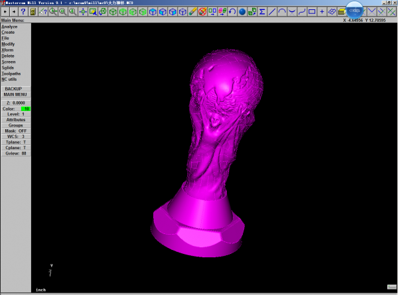398x295 pixels.
Task: Set Cplane to 3D blue wireframe cube
Action: tap(183, 12)
